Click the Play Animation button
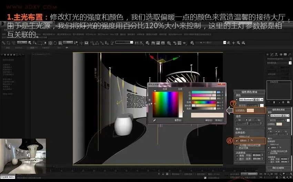293x182 pixels. pyautogui.click(x=268, y=174)
